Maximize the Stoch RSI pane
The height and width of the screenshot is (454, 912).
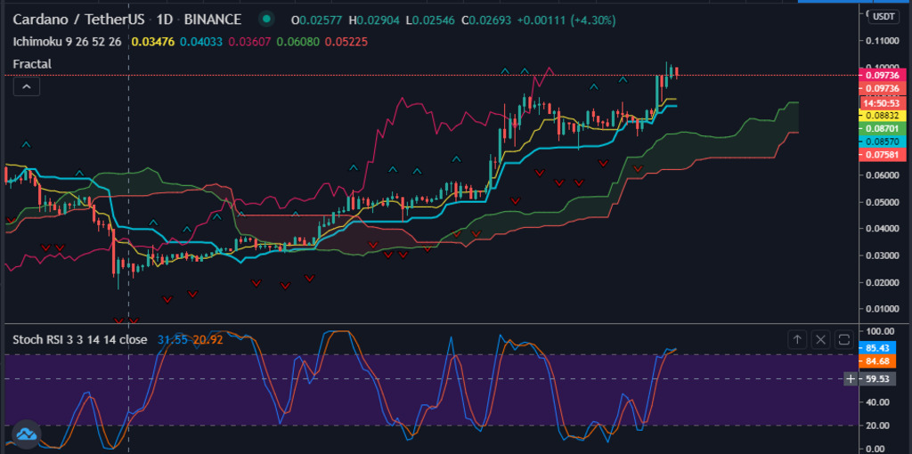(843, 339)
